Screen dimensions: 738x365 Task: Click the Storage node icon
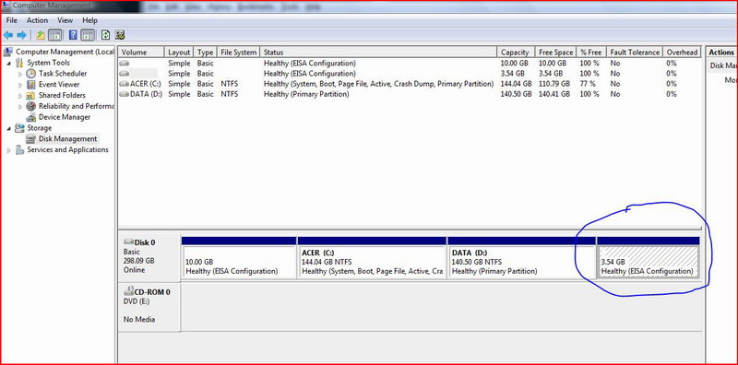click(19, 128)
